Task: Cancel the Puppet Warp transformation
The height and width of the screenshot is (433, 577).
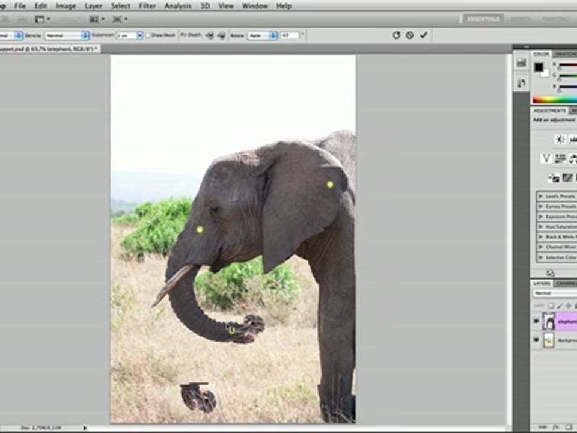Action: (x=409, y=35)
